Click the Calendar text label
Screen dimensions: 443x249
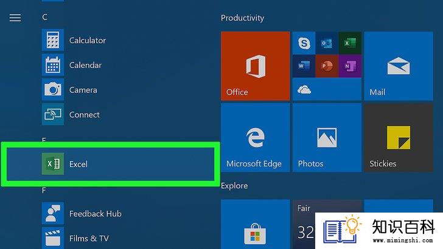coord(85,65)
